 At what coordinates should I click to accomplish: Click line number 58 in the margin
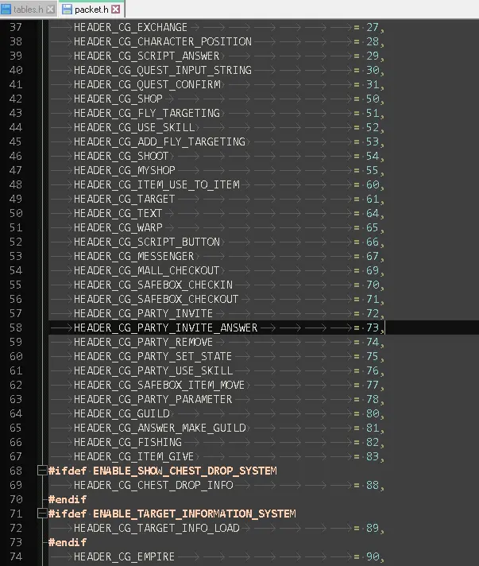pos(16,328)
